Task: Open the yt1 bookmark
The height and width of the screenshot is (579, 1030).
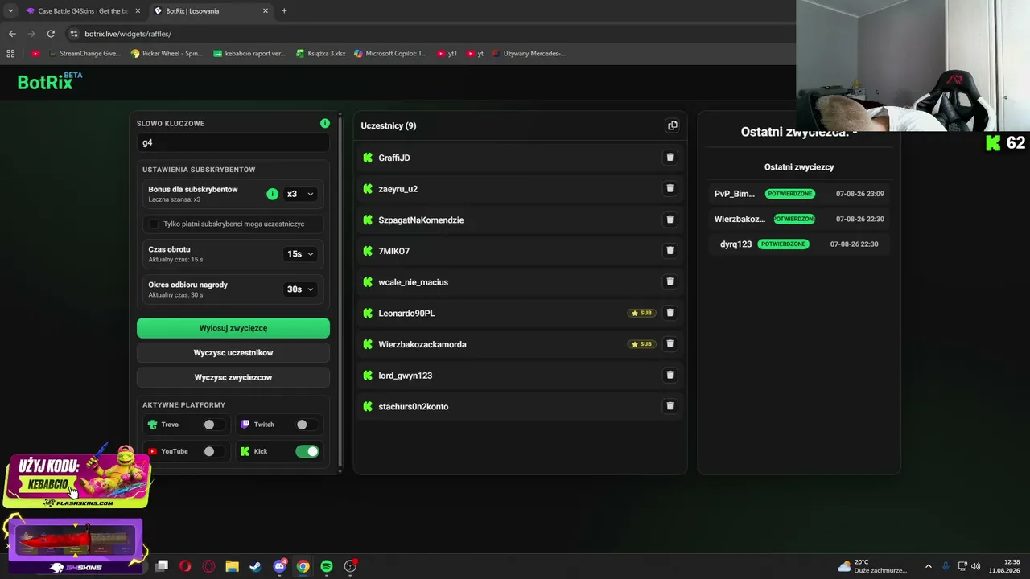Action: coord(447,54)
